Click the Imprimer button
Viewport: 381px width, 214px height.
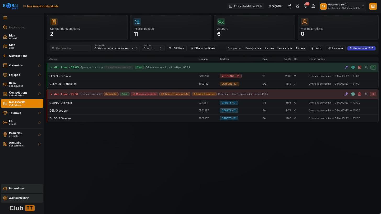(336, 48)
